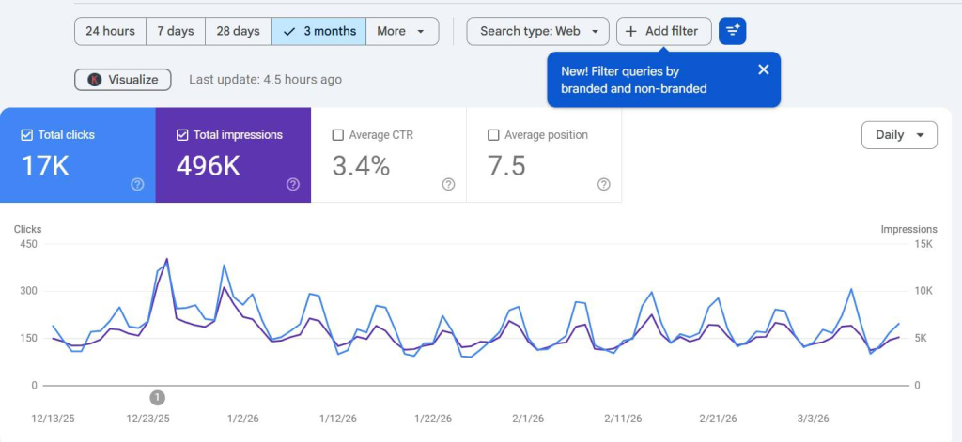The width and height of the screenshot is (962, 442).
Task: Click the 3.4% average CTR value
Action: pyautogui.click(x=361, y=166)
